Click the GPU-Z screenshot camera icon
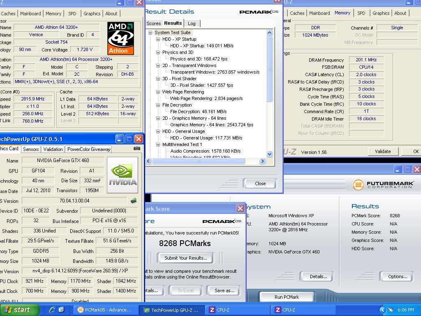This screenshot has width=421, height=316. [x=136, y=148]
